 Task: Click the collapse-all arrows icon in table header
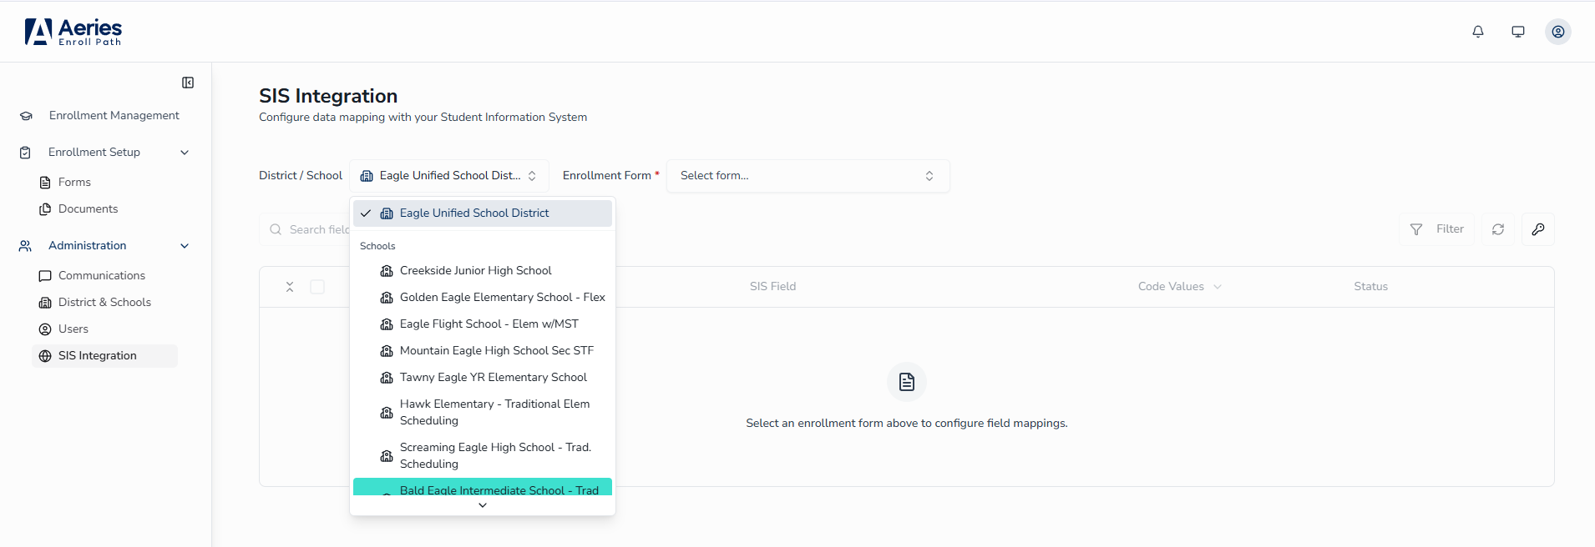click(290, 287)
